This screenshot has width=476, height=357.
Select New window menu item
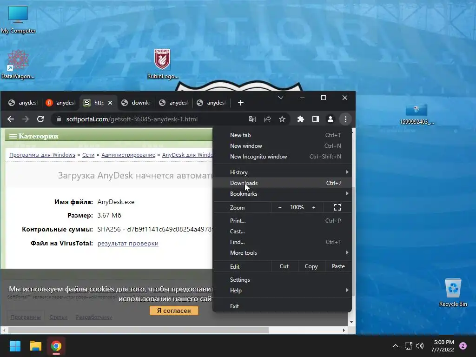pyautogui.click(x=282, y=146)
